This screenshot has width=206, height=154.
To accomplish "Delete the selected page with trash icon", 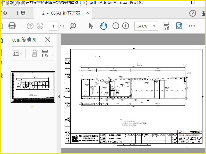I will [x=34, y=53].
